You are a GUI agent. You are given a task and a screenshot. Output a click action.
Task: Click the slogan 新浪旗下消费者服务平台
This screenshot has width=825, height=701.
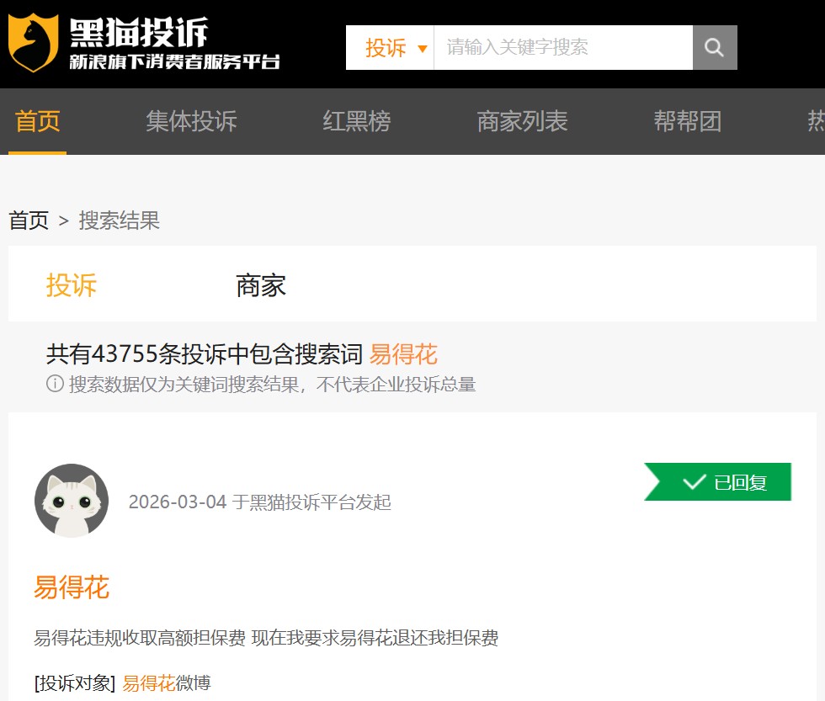pos(175,61)
